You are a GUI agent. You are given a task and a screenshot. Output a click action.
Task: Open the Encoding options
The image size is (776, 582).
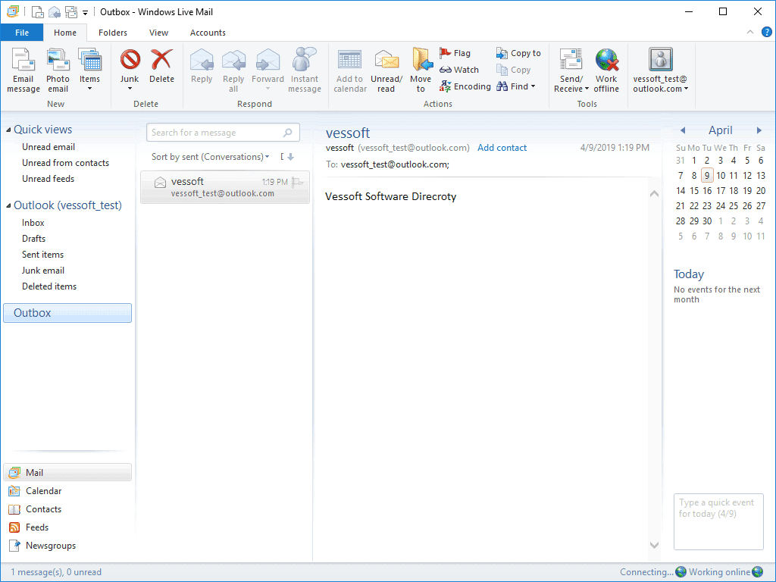coord(465,86)
